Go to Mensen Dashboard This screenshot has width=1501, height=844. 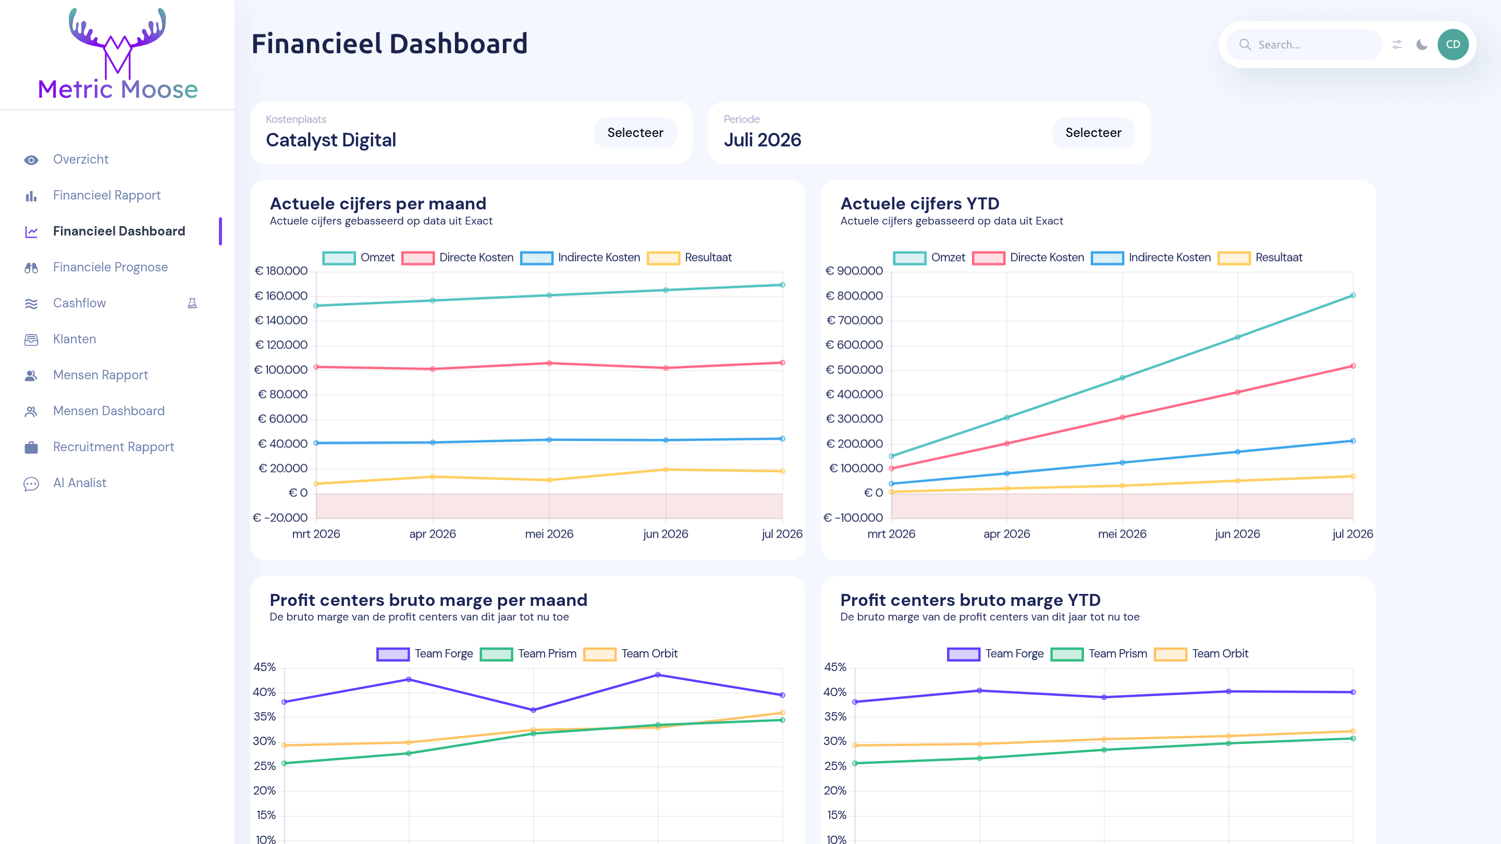tap(109, 411)
